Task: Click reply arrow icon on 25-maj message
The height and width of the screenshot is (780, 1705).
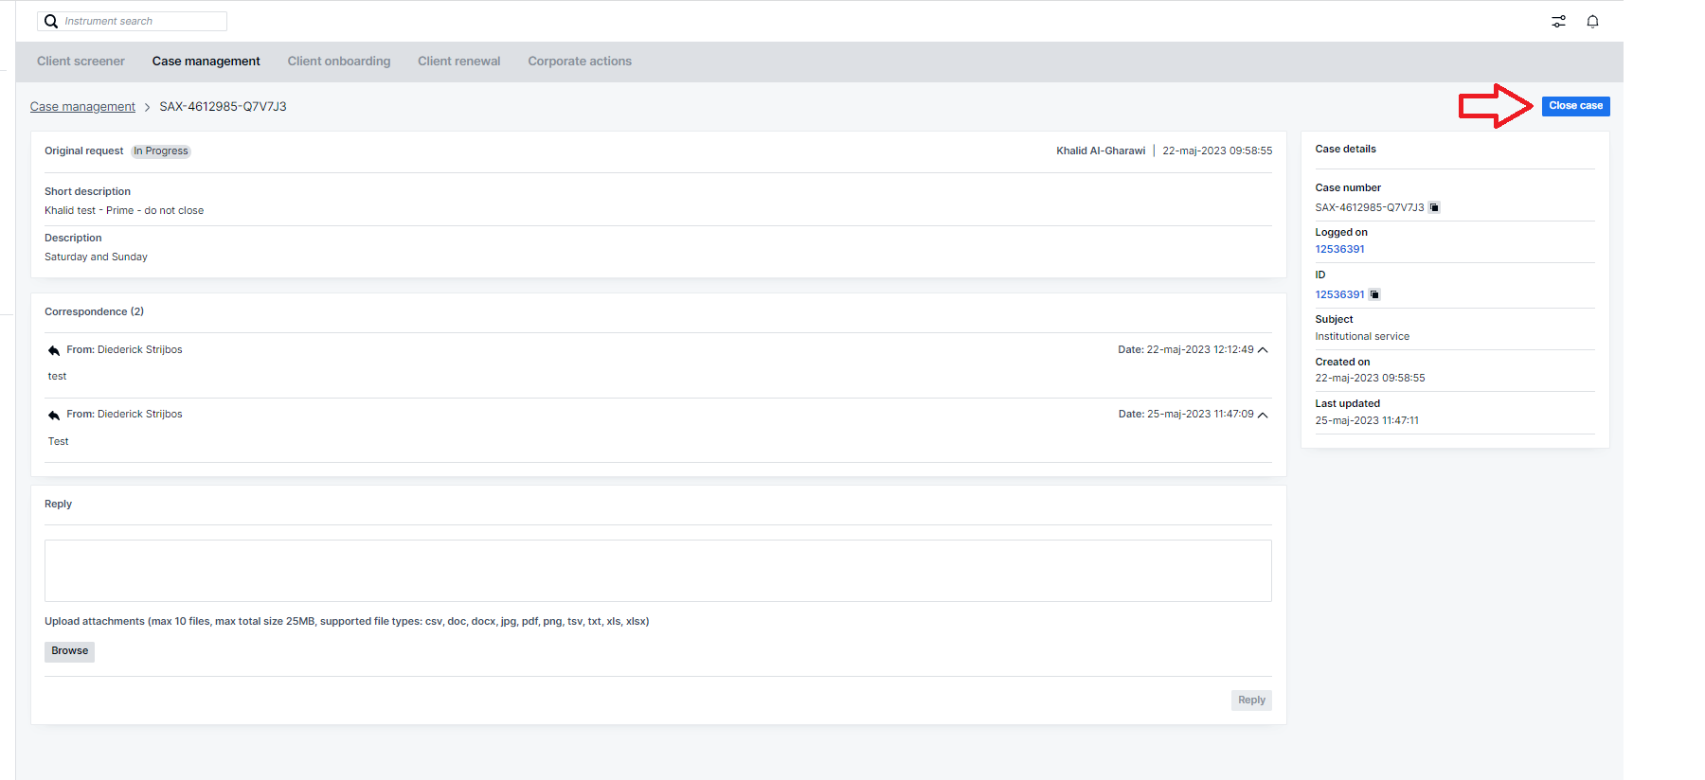Action: click(x=54, y=415)
